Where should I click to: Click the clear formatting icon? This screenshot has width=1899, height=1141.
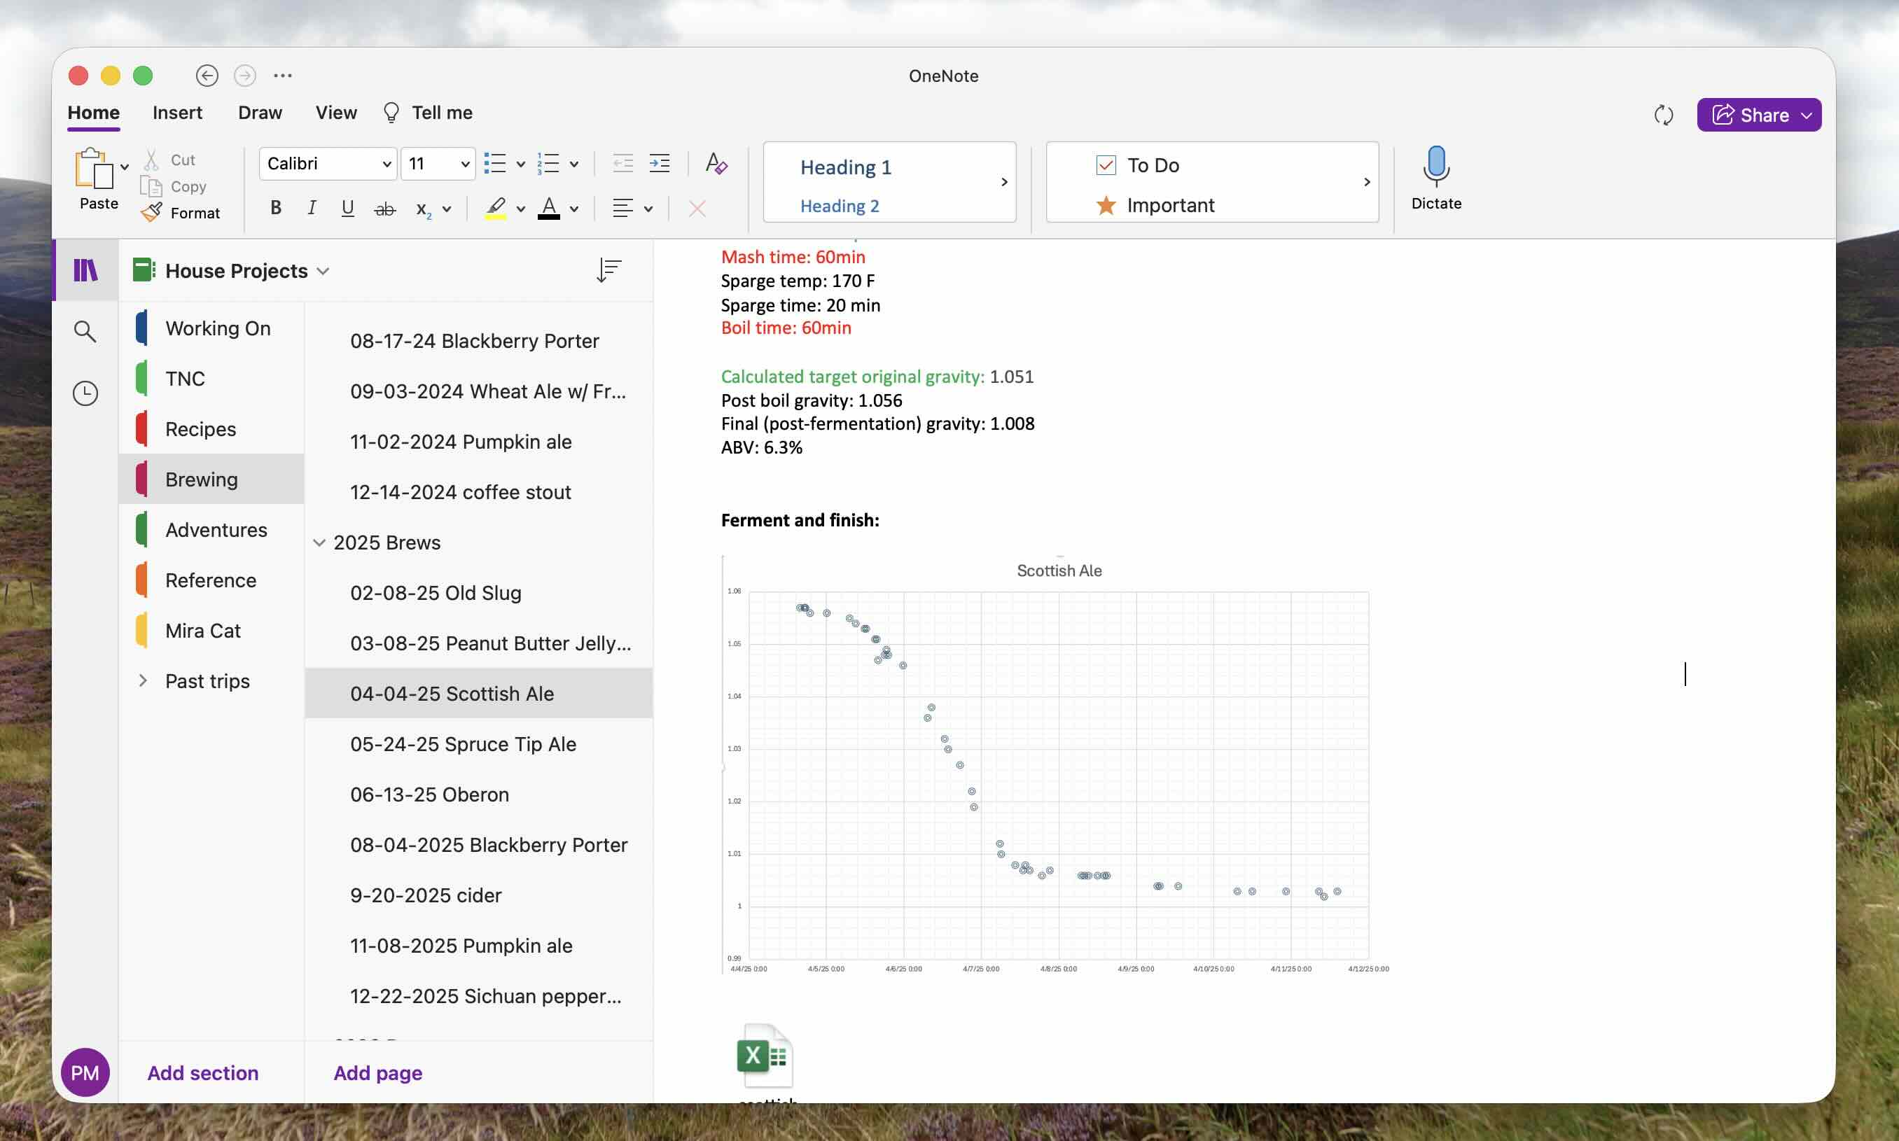716,163
